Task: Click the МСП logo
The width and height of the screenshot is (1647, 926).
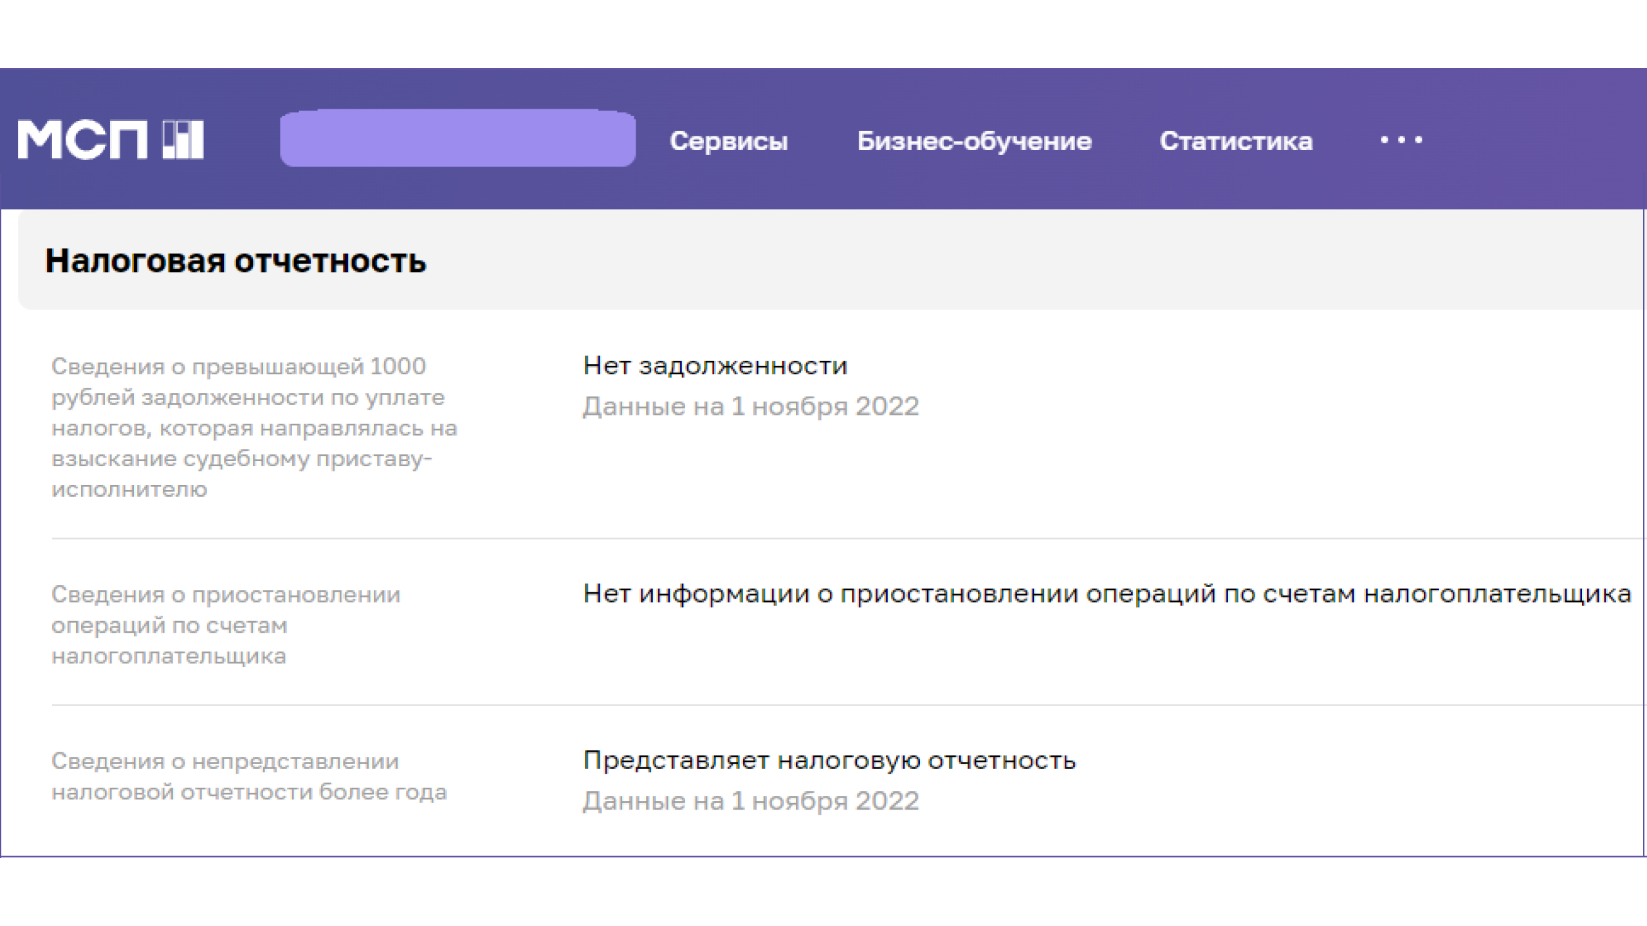Action: 111,140
